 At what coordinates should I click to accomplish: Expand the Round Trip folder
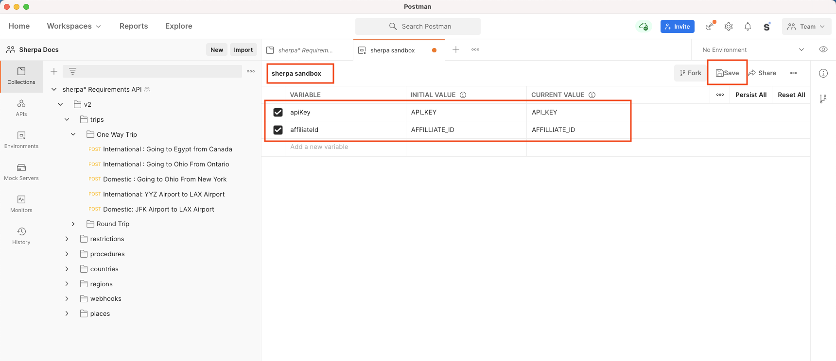(73, 224)
